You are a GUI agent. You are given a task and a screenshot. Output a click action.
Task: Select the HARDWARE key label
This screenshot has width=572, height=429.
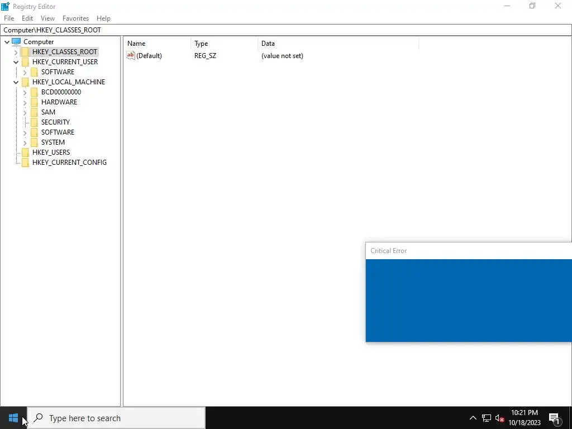click(x=59, y=102)
